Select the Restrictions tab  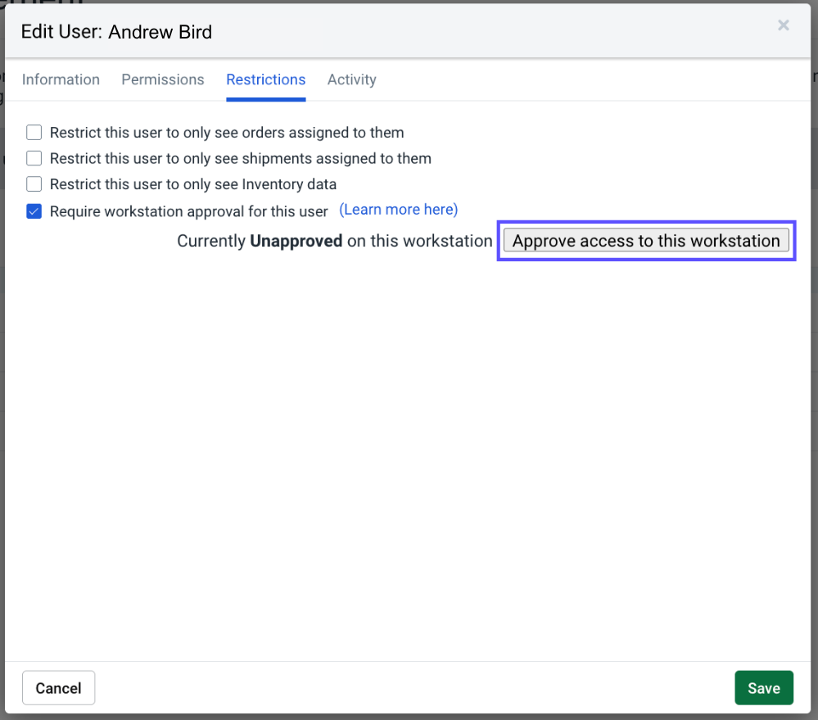(x=265, y=79)
